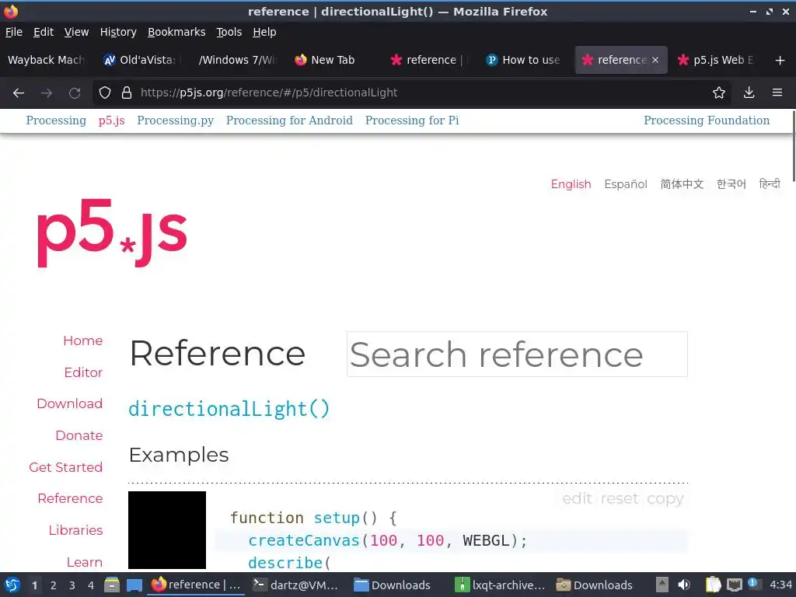This screenshot has height=597, width=796.
Task: Click the black example canvas preview
Action: coord(167,530)
